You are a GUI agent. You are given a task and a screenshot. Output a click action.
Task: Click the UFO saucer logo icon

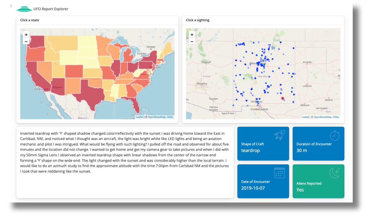24,9
